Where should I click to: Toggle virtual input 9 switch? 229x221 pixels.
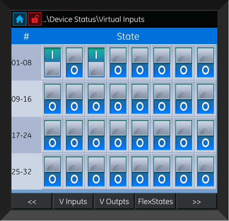[52, 99]
